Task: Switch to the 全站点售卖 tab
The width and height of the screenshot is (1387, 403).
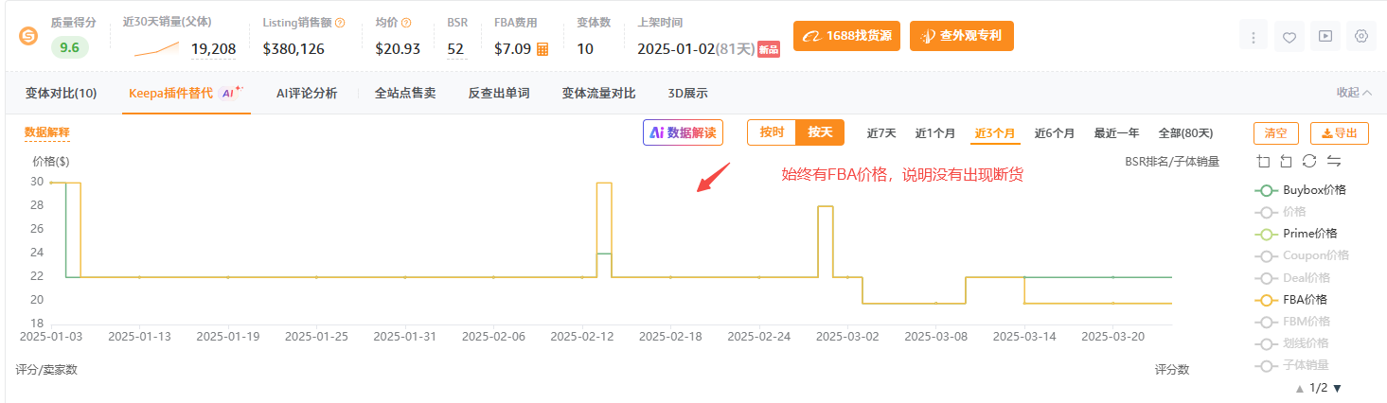Action: pyautogui.click(x=405, y=93)
